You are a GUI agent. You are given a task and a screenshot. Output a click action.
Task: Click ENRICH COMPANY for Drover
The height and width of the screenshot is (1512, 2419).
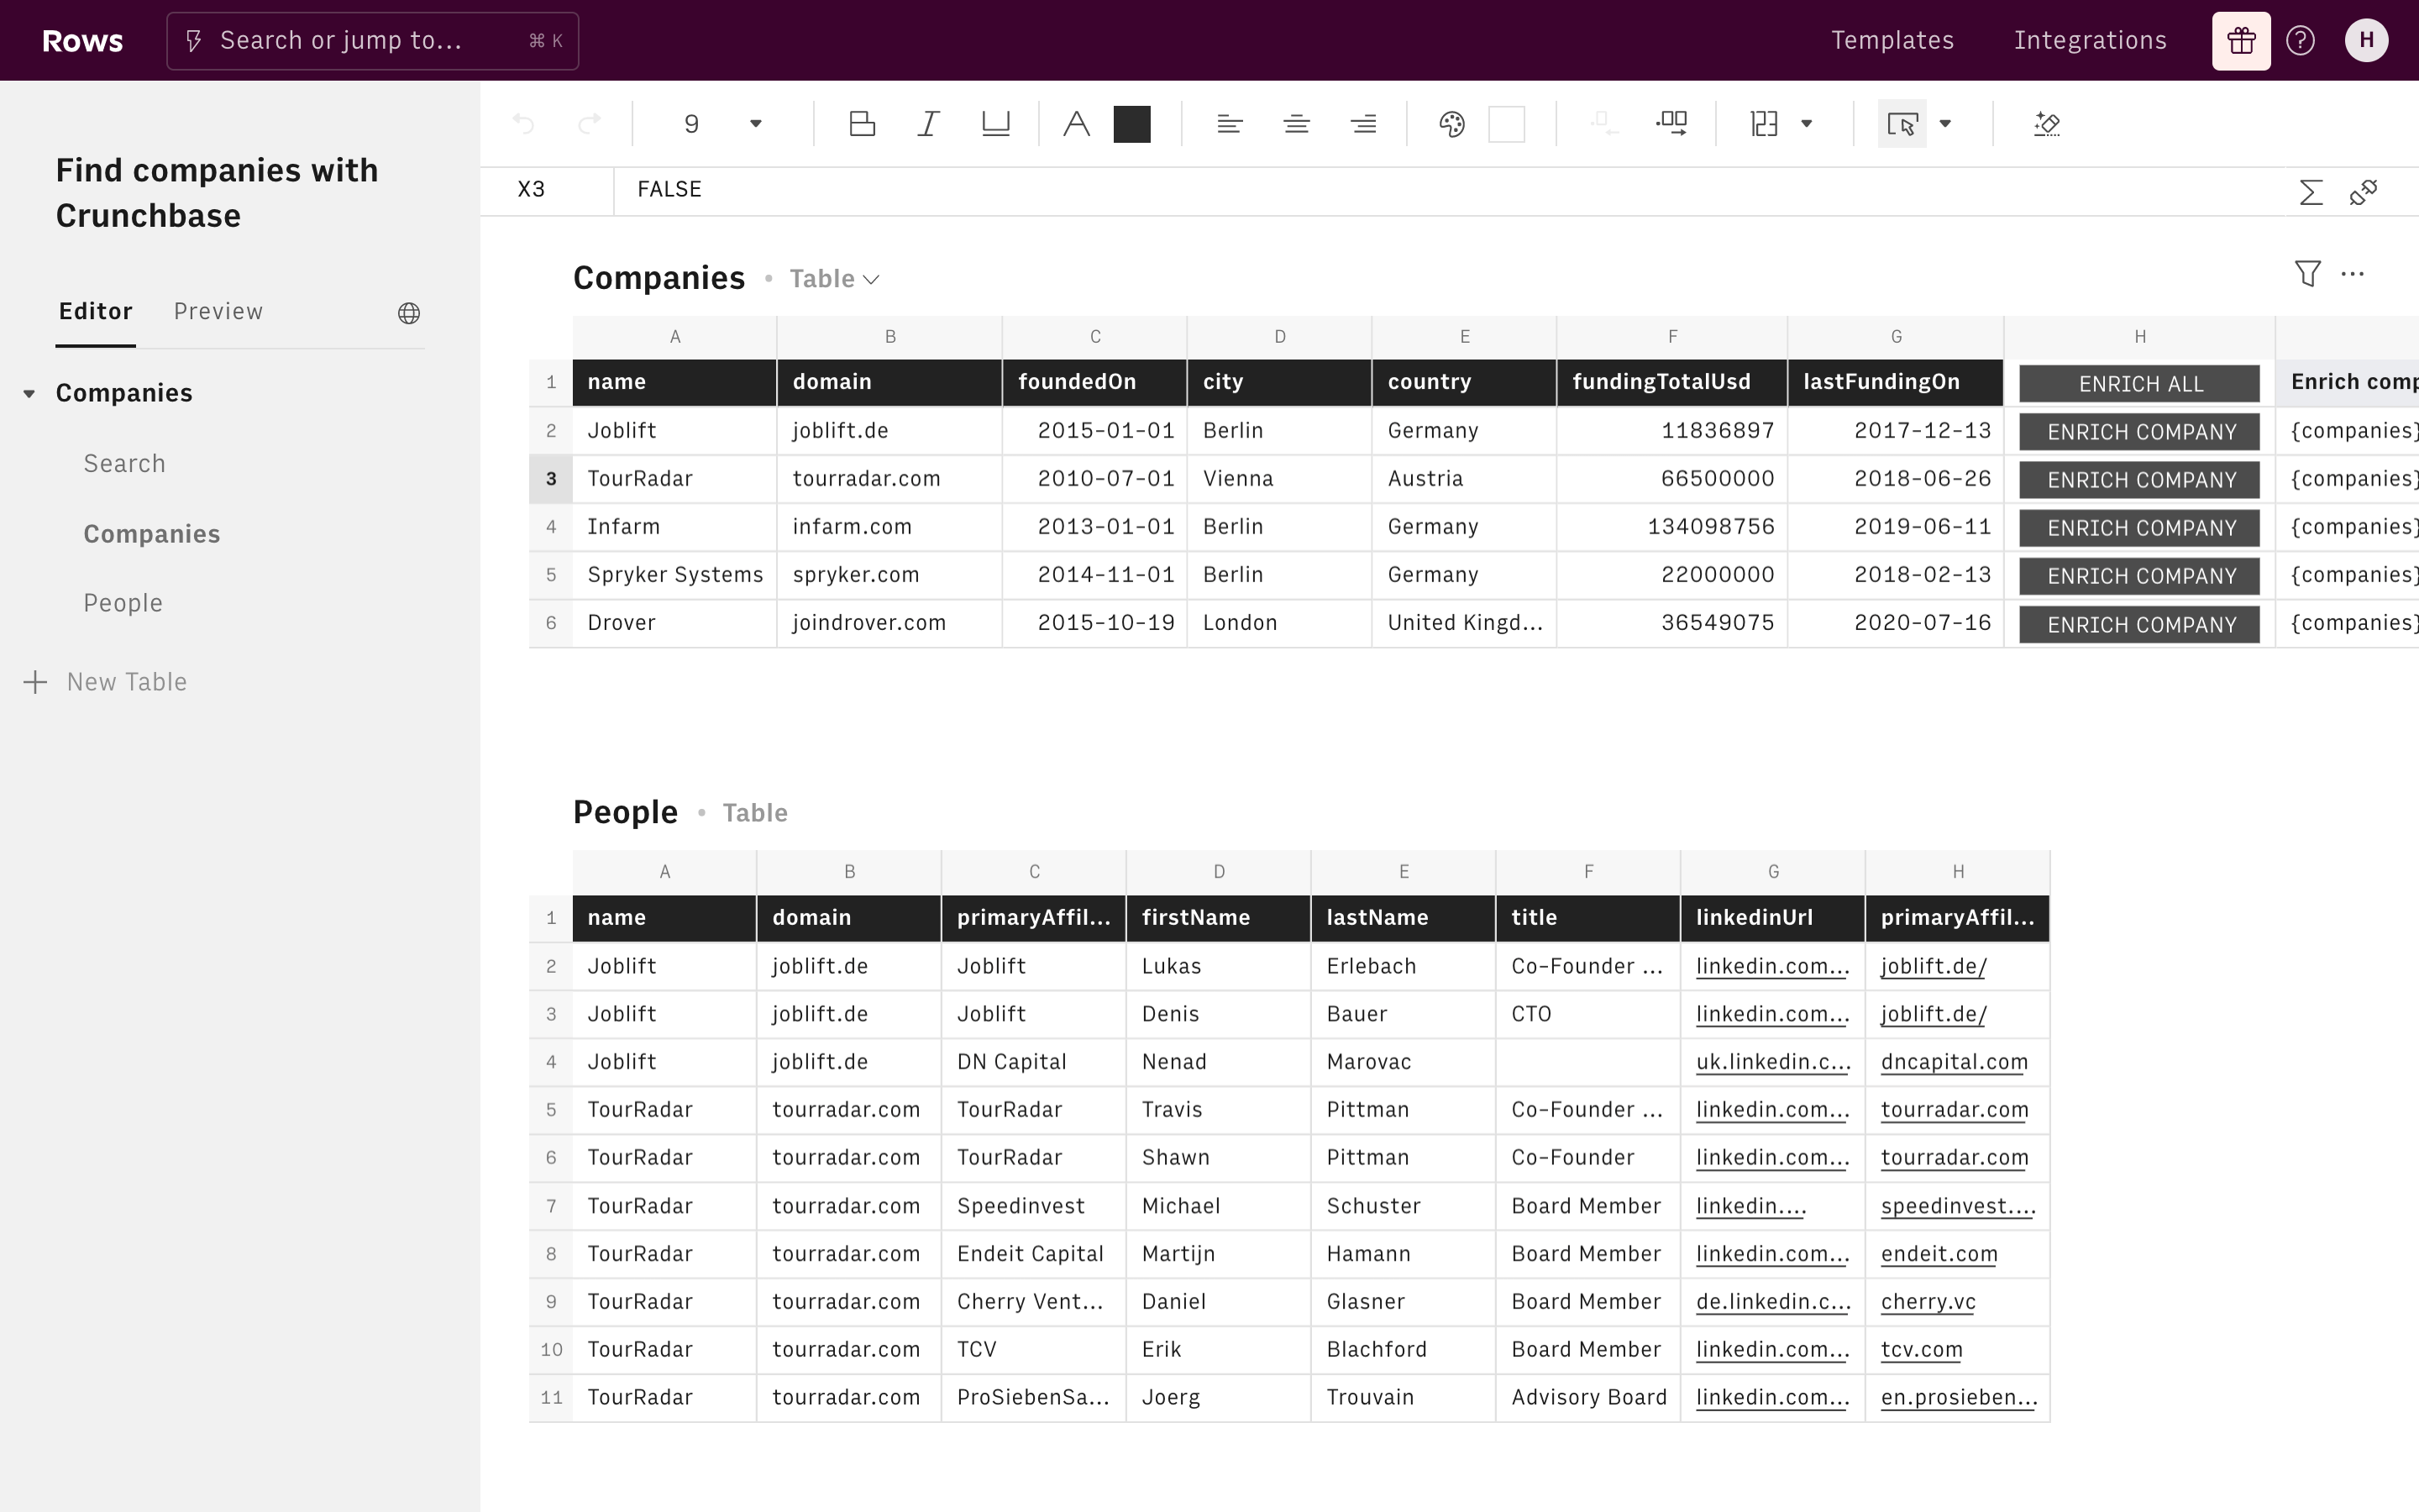pos(2139,624)
